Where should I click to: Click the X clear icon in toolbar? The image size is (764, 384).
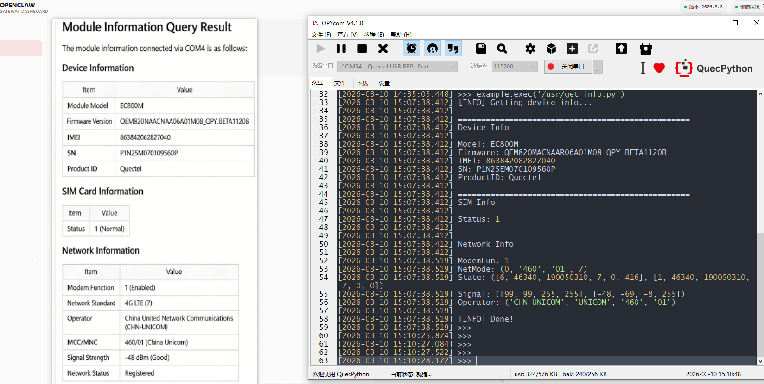coord(383,49)
